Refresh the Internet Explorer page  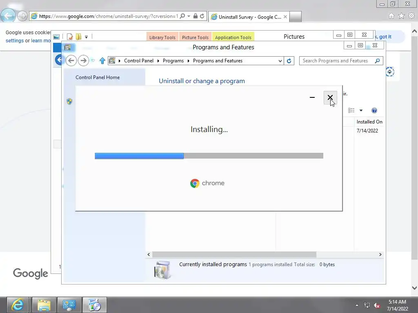(x=202, y=16)
